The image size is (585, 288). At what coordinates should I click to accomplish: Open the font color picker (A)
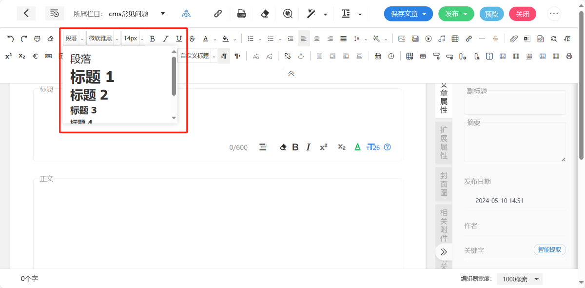(206, 39)
